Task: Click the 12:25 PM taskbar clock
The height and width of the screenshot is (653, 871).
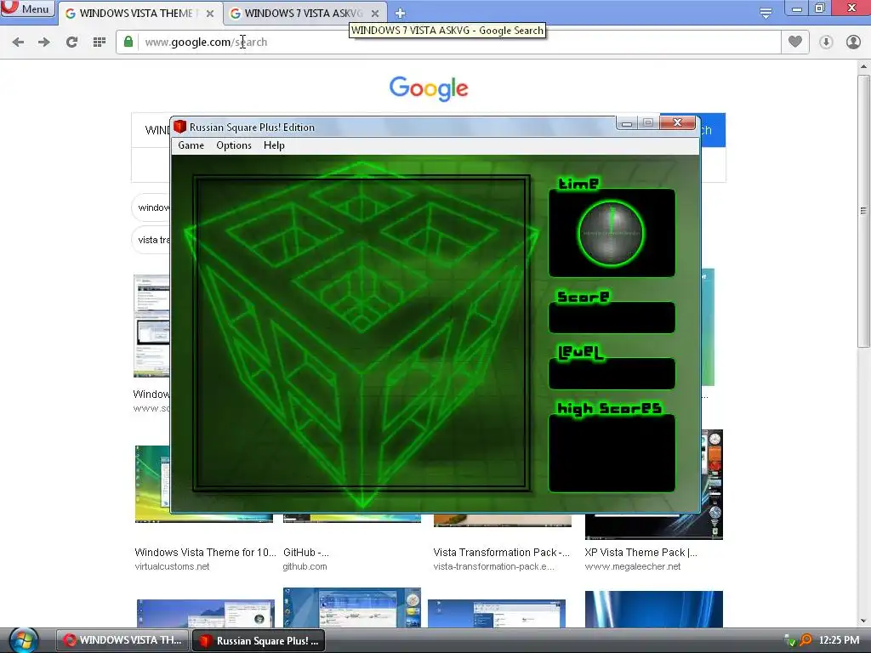Action: (840, 640)
